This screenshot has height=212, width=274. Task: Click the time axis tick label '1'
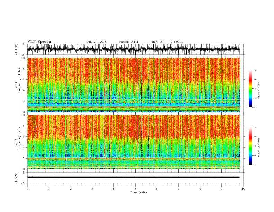click(x=49, y=189)
